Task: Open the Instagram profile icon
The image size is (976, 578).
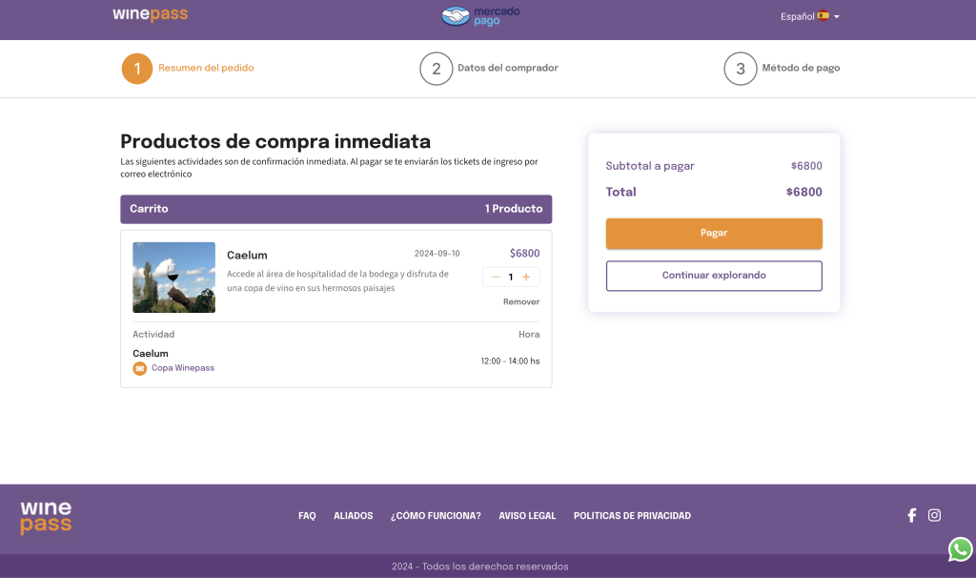Action: tap(934, 515)
